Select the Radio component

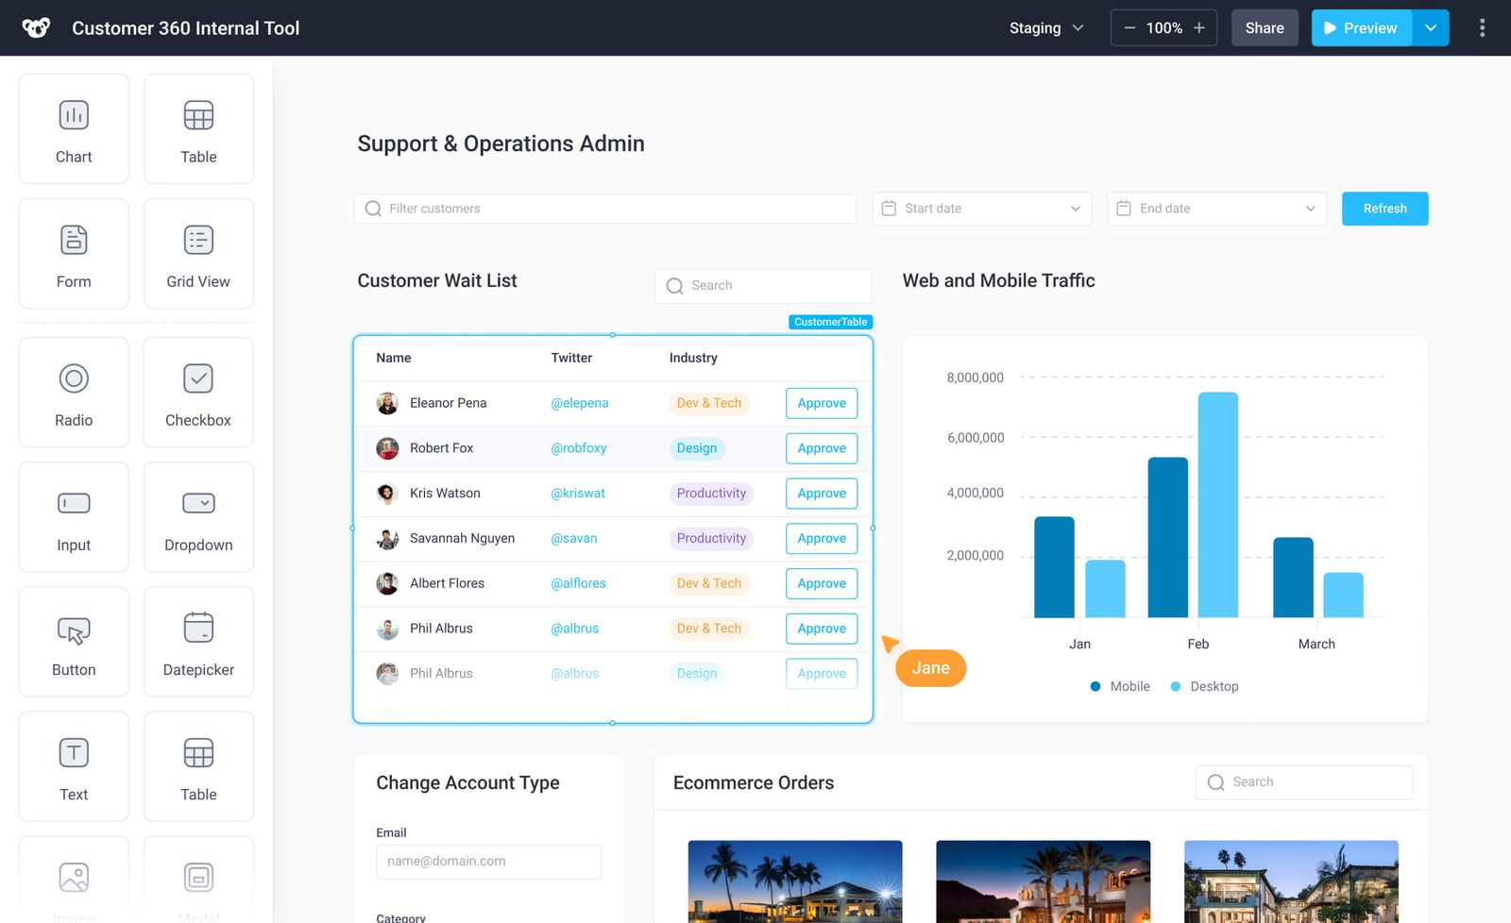[73, 393]
